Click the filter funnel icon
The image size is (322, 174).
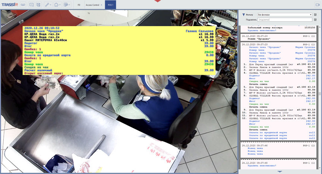(x=243, y=14)
